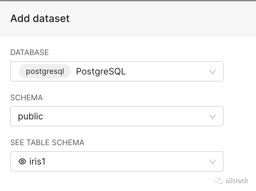The height and width of the screenshot is (191, 256).
Task: Click empty space inside the SCHEMA select box
Action: (127, 116)
